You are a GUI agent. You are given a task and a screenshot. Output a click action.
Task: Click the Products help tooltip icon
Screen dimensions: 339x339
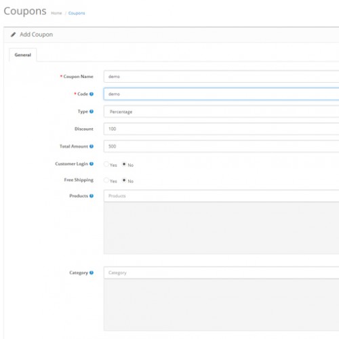pos(92,196)
